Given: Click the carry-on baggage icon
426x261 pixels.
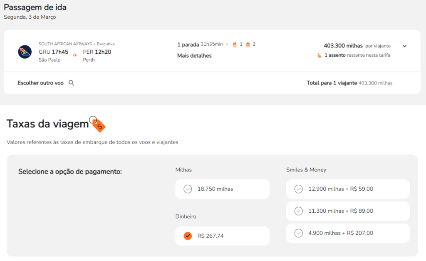Looking at the screenshot, I should [235, 44].
